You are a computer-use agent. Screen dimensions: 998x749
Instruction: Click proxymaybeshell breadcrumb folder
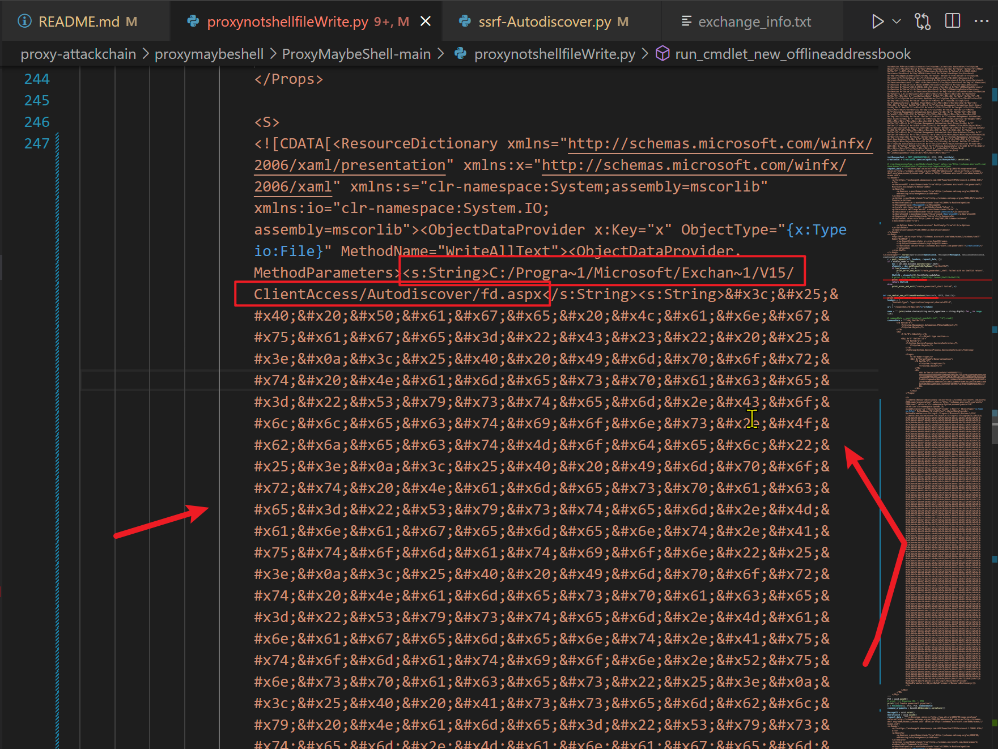(209, 54)
